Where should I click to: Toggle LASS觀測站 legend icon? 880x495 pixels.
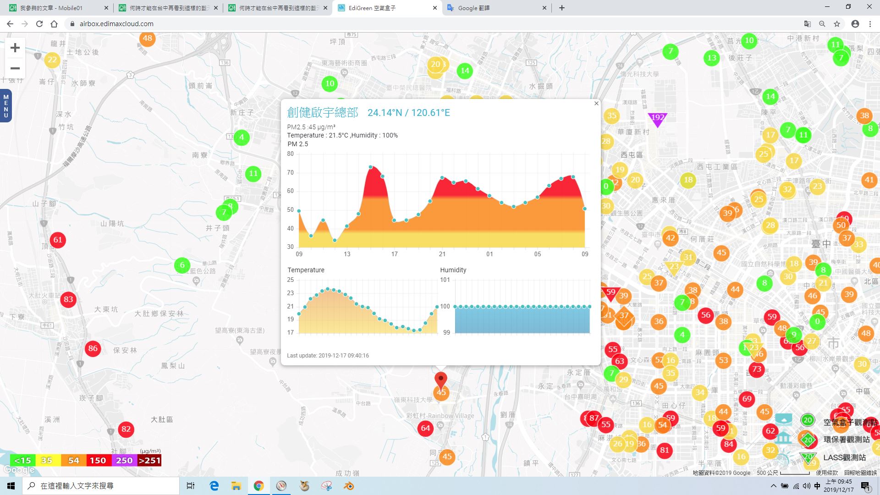(808, 457)
